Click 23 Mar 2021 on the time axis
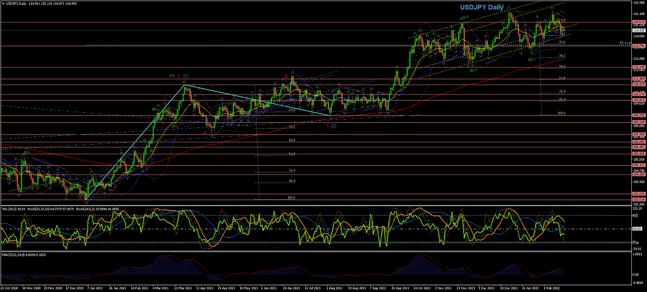This screenshot has width=647, height=292. point(182,287)
